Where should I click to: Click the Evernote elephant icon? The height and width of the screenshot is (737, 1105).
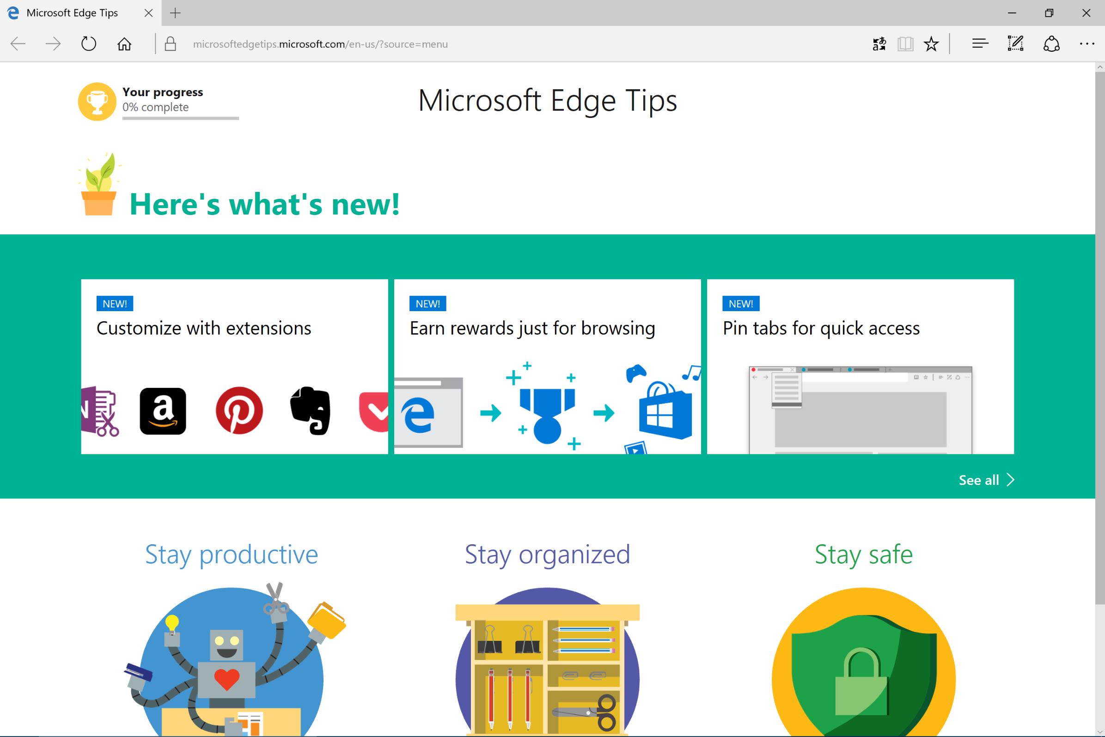click(x=311, y=411)
